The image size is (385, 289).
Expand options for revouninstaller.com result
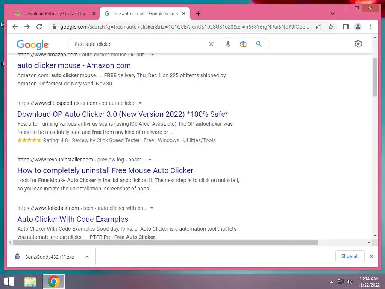click(150, 160)
